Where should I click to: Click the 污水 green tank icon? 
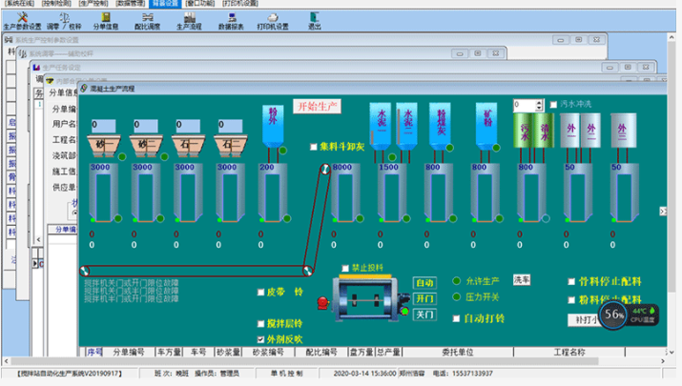524,131
